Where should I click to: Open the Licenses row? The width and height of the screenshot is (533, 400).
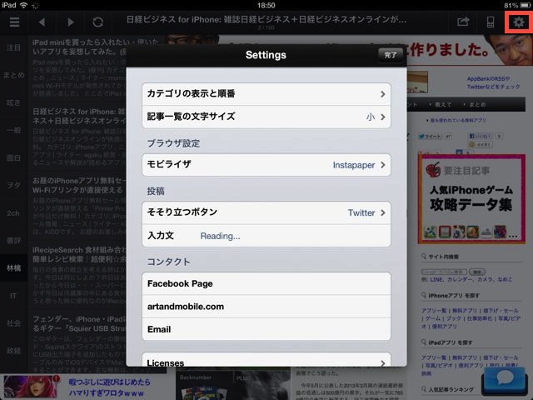(266, 361)
